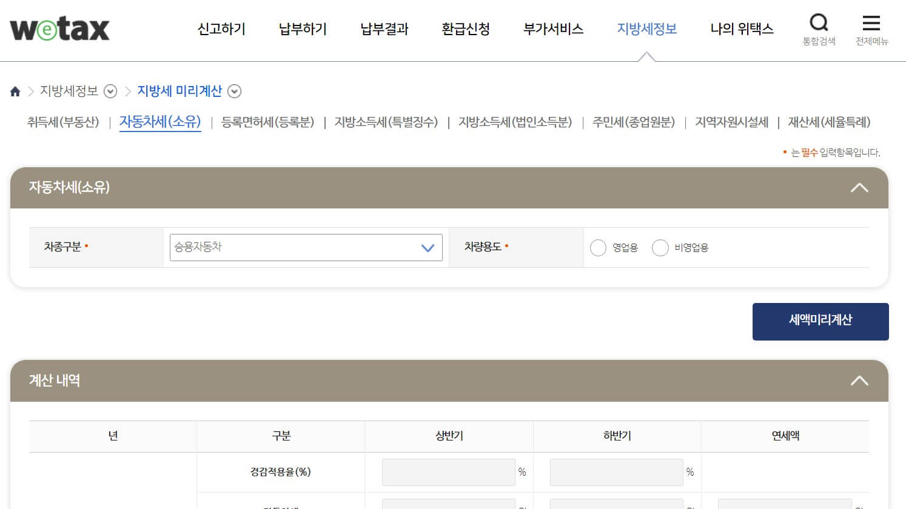Screen dimensions: 906x509
Task: Click the 년 column header
Action: point(113,436)
